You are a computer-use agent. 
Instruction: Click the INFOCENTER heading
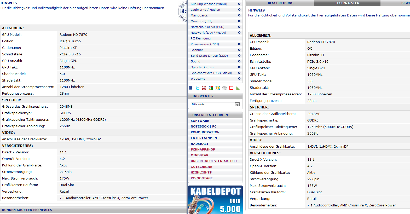[x=203, y=96]
